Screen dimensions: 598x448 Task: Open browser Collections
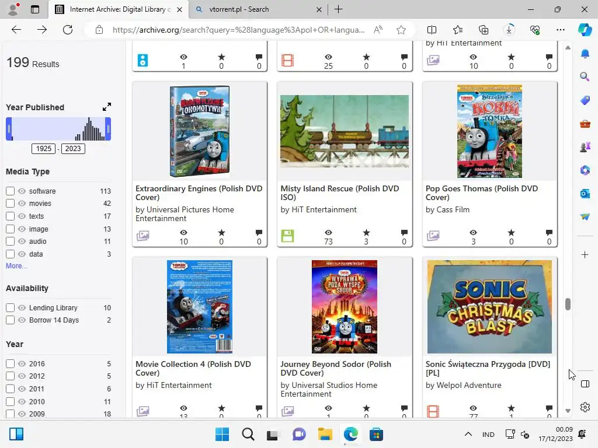point(483,30)
